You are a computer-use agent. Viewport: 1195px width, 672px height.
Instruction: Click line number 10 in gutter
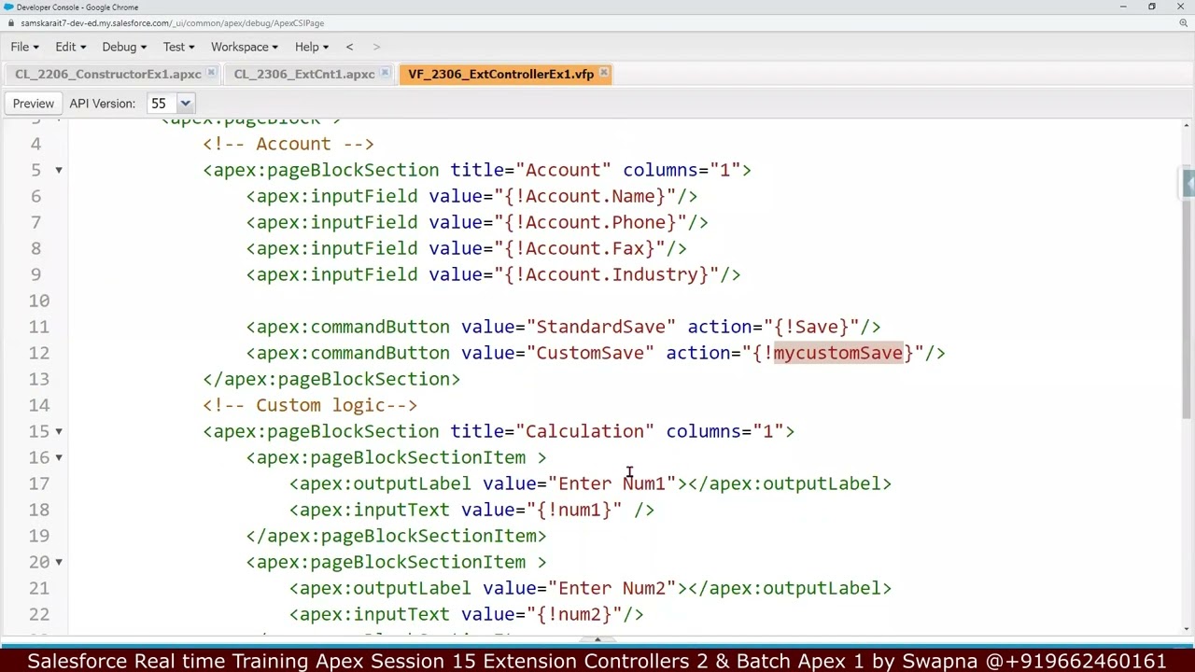(x=38, y=301)
